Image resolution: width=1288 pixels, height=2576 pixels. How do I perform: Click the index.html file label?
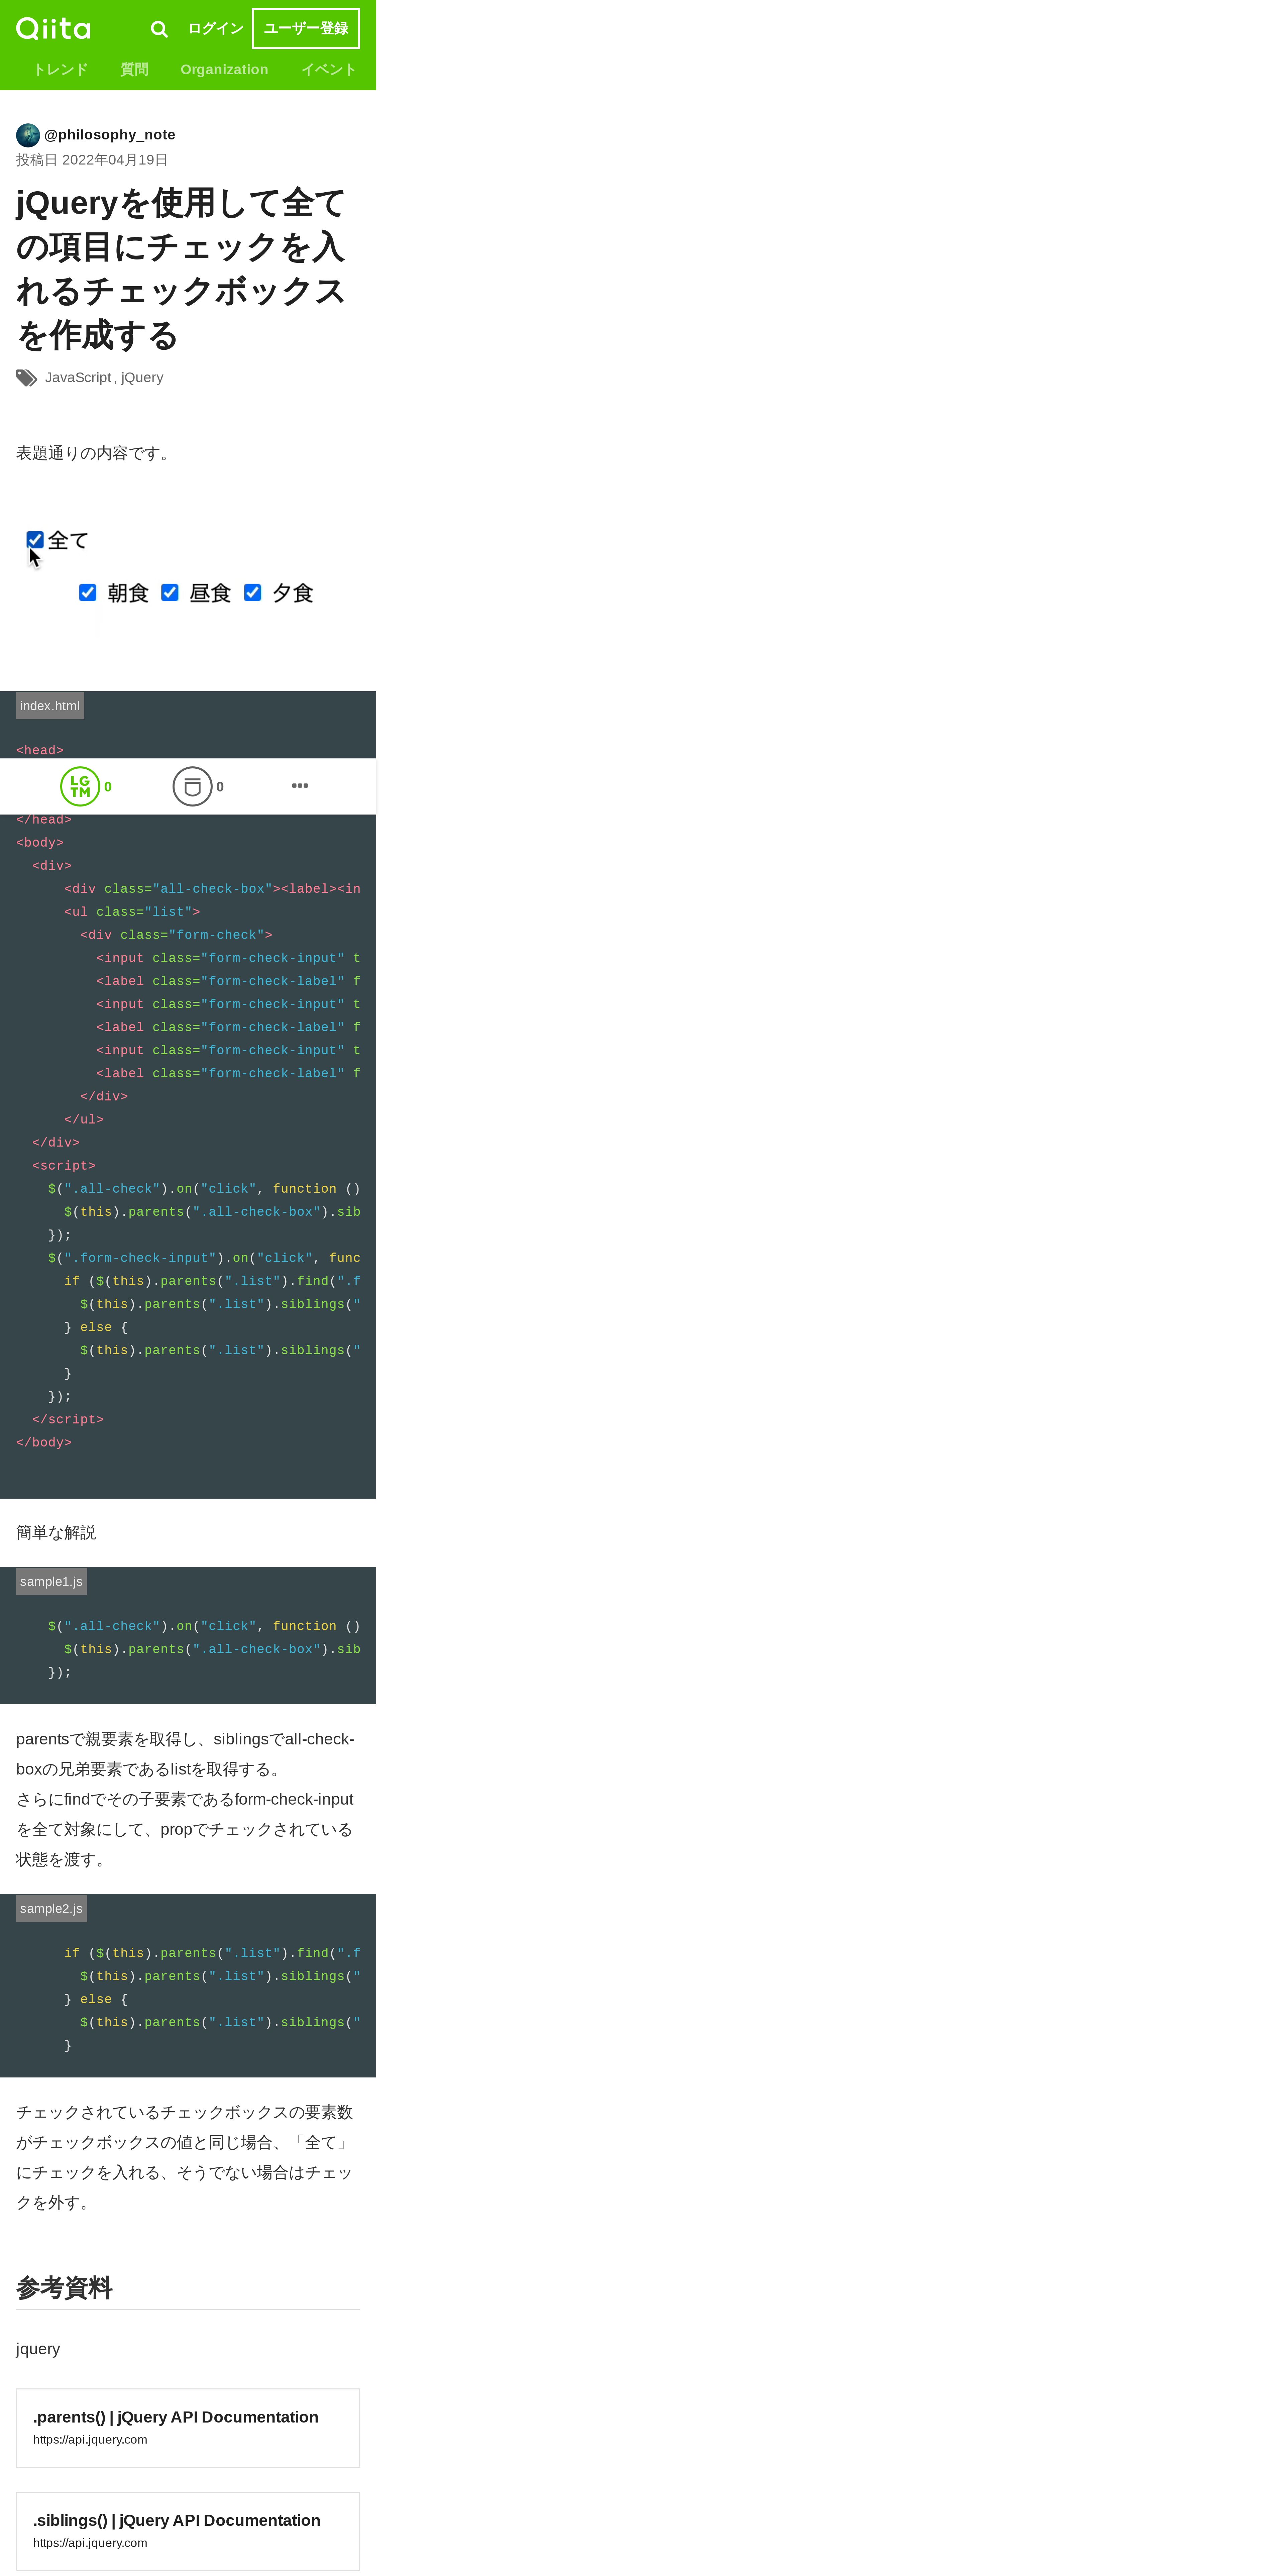pos(50,706)
